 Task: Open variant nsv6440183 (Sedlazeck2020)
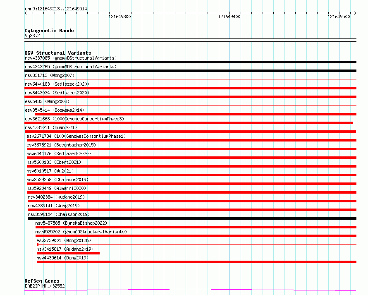coord(57,84)
